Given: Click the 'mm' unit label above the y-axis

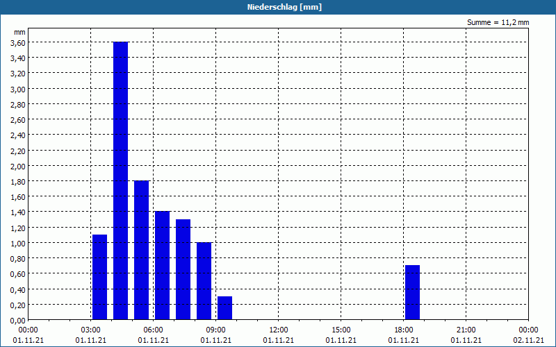Looking at the screenshot, I should [19, 32].
